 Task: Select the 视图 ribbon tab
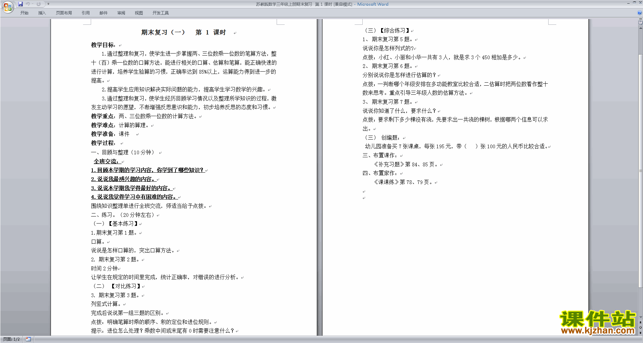(x=139, y=13)
